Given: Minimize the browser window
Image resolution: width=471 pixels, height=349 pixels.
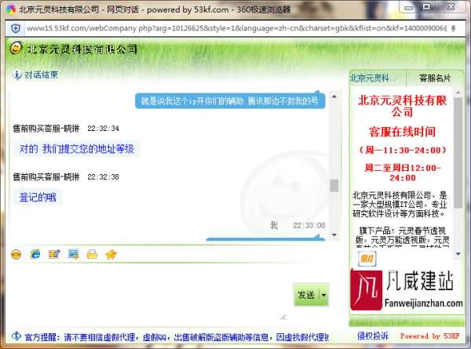Looking at the screenshot, I should pos(408,7).
